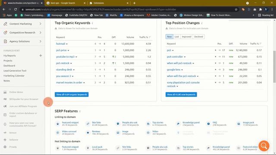Select the Lost position changes tab
276x155 pixels.
(x=177, y=37)
